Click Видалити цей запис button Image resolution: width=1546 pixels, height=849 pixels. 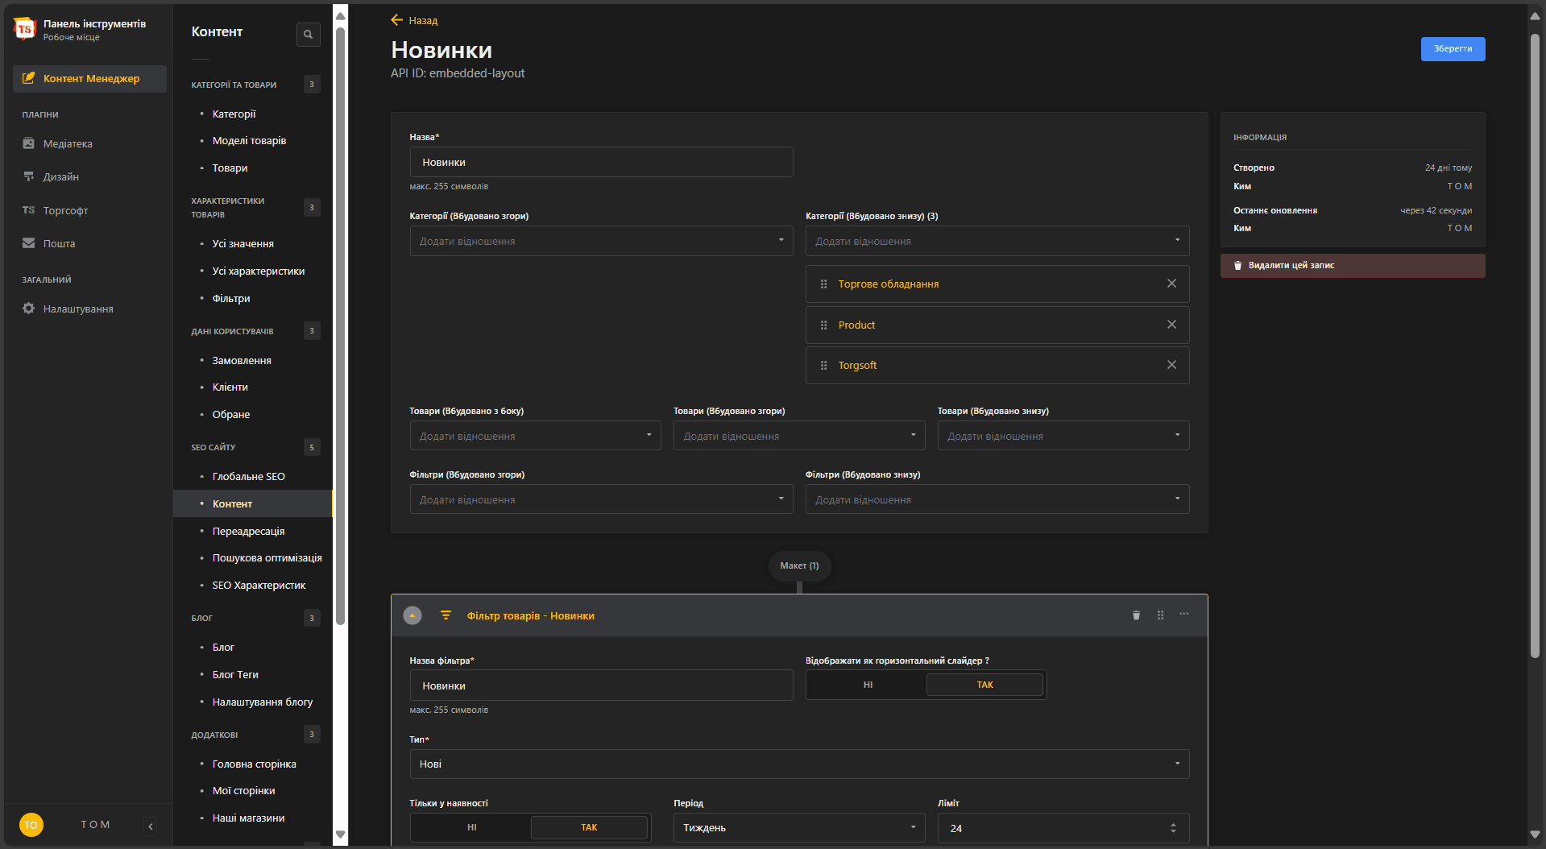click(1353, 265)
